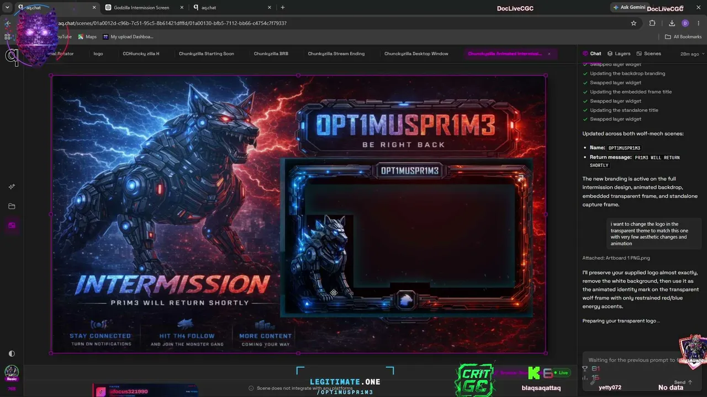The height and width of the screenshot is (397, 707).
Task: Click the STAY CONNECTED canvas label
Action: point(100,336)
